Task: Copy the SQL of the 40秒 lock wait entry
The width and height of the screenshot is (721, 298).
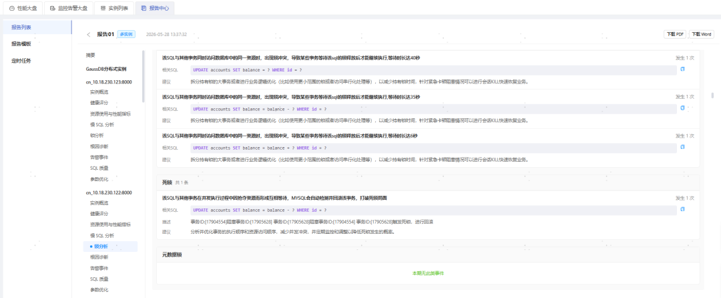Action: point(683,69)
